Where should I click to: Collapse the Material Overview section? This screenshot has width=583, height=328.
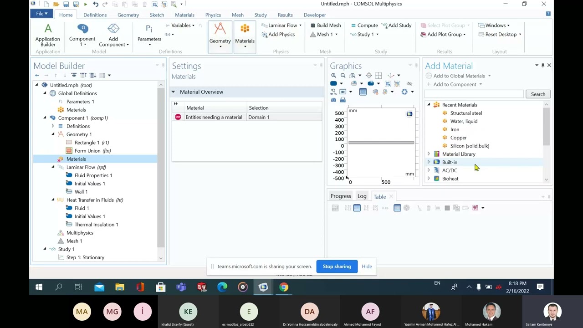pos(173,92)
